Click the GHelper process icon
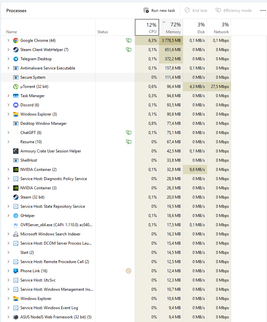 click(15, 216)
